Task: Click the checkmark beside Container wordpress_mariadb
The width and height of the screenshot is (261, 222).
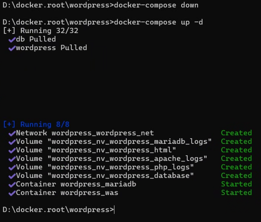Action: [x=12, y=185]
